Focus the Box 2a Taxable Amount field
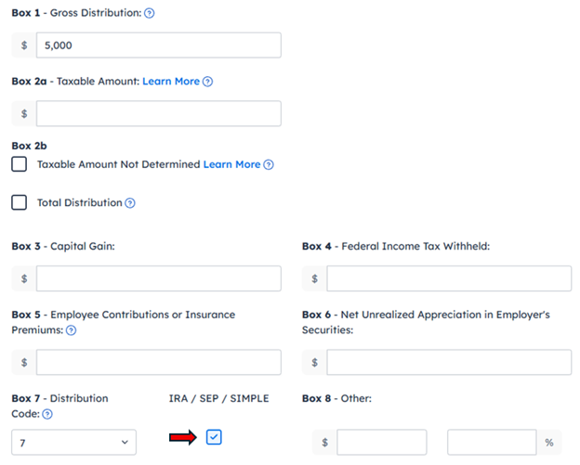This screenshot has width=580, height=465. 159,113
